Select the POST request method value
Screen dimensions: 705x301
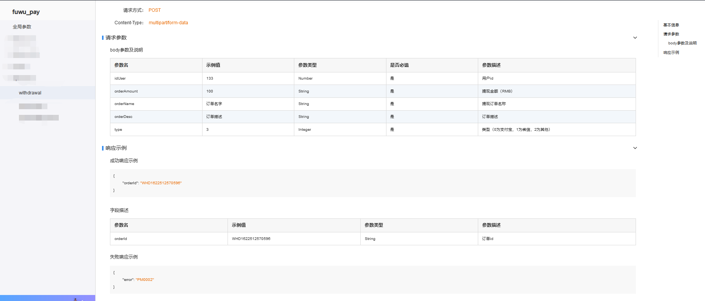pos(155,10)
